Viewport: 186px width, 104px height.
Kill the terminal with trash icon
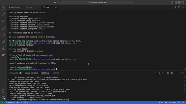(x=172, y=73)
